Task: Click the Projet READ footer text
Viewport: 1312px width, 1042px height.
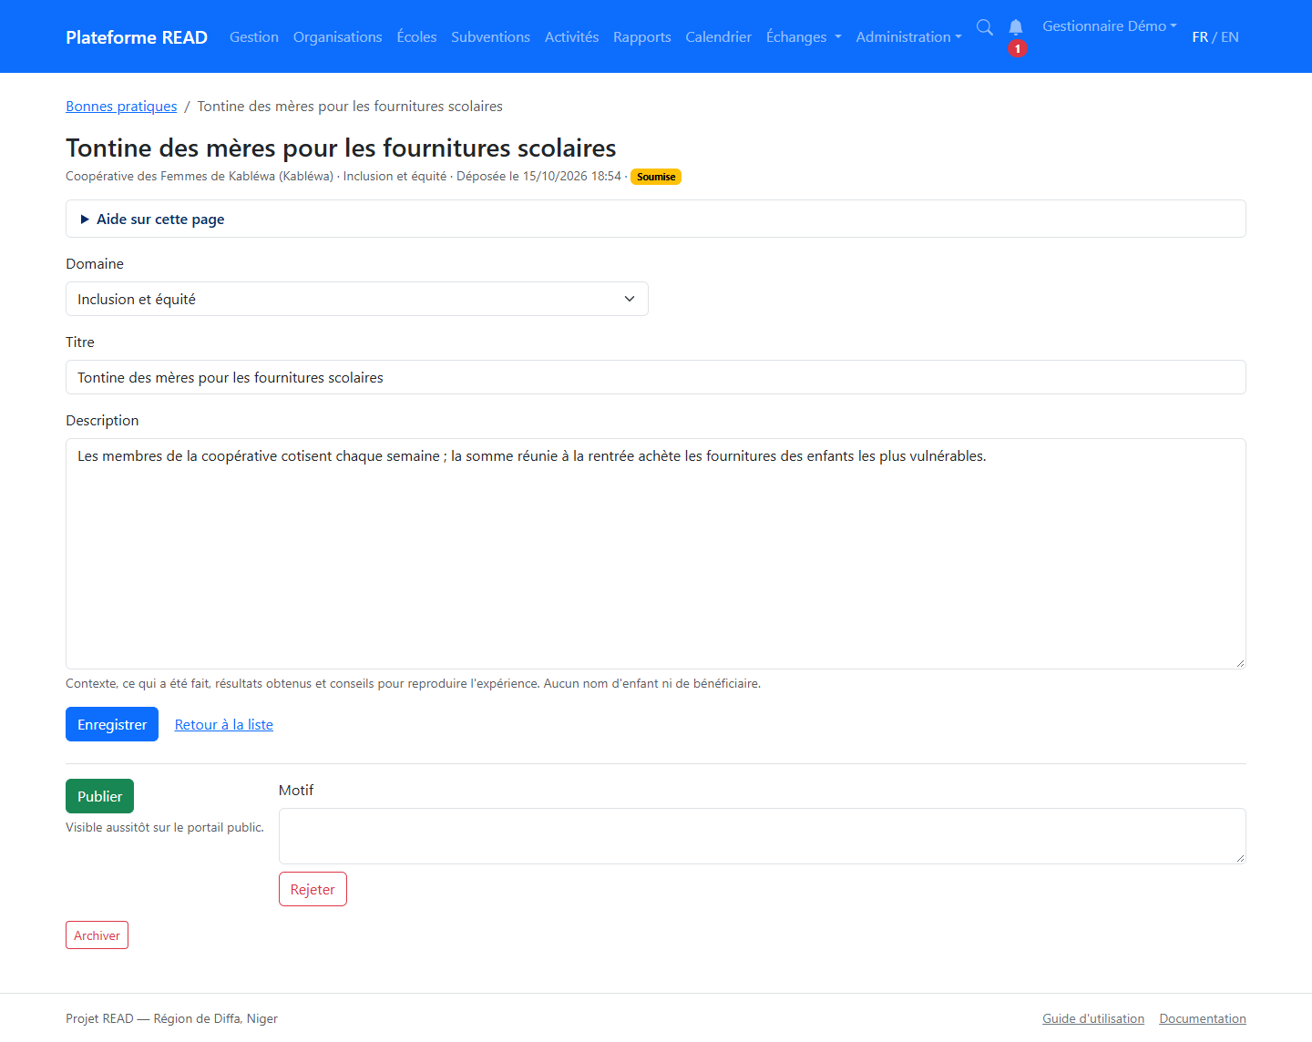Action: (x=171, y=1018)
